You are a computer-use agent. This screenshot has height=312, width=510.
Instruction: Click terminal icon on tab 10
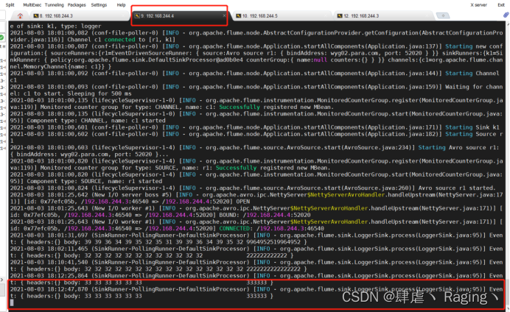(238, 16)
